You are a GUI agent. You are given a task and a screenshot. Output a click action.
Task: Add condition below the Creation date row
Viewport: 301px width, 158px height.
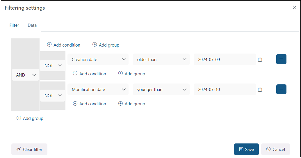[90, 74]
